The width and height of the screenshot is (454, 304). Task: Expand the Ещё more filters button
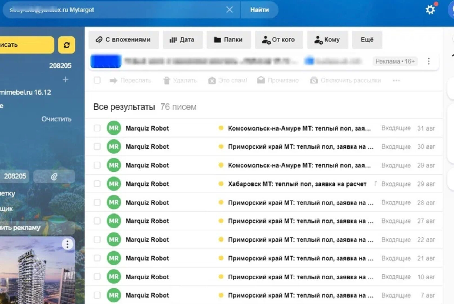click(x=367, y=40)
